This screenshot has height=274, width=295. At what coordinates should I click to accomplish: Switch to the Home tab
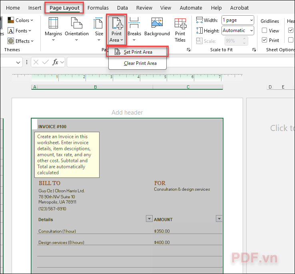click(13, 8)
